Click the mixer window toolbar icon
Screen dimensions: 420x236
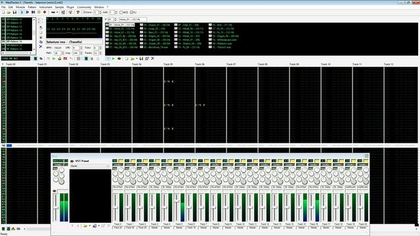click(x=63, y=12)
